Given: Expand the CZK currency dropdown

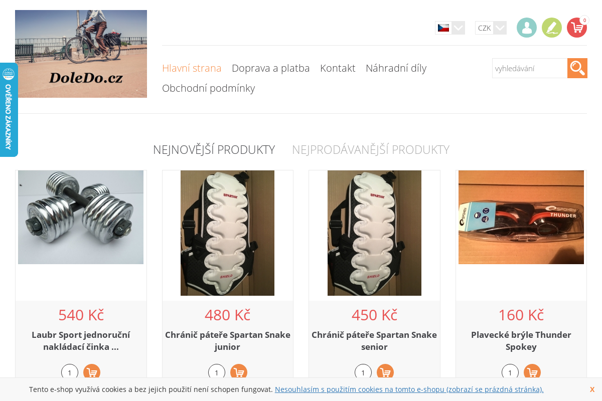Looking at the screenshot, I should pyautogui.click(x=491, y=28).
